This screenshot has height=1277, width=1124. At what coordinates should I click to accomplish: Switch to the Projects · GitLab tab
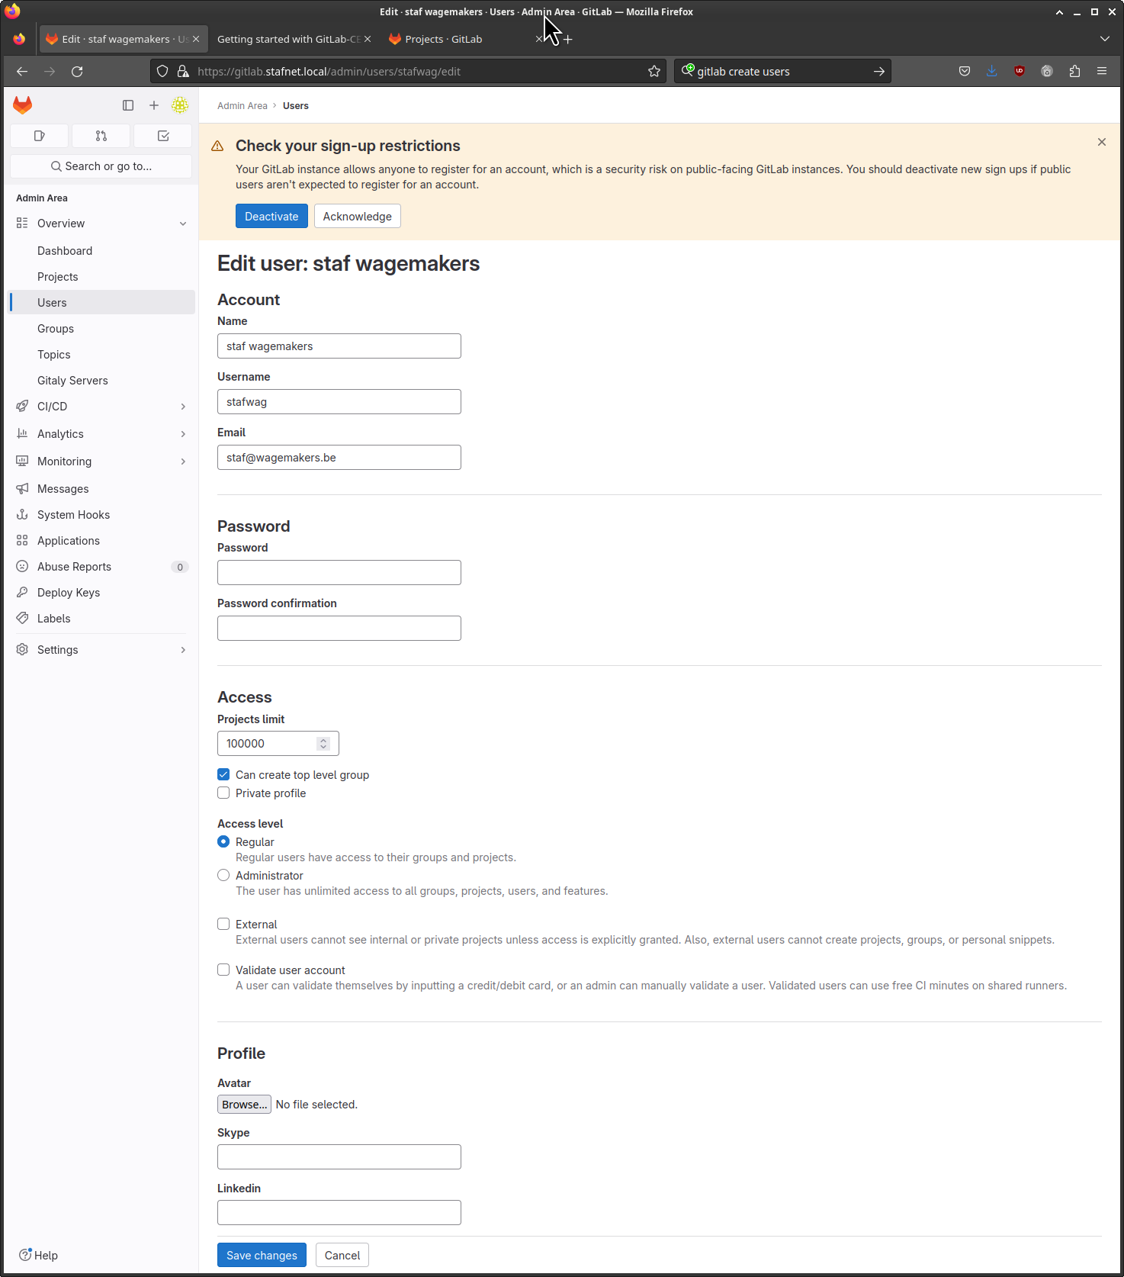(444, 39)
